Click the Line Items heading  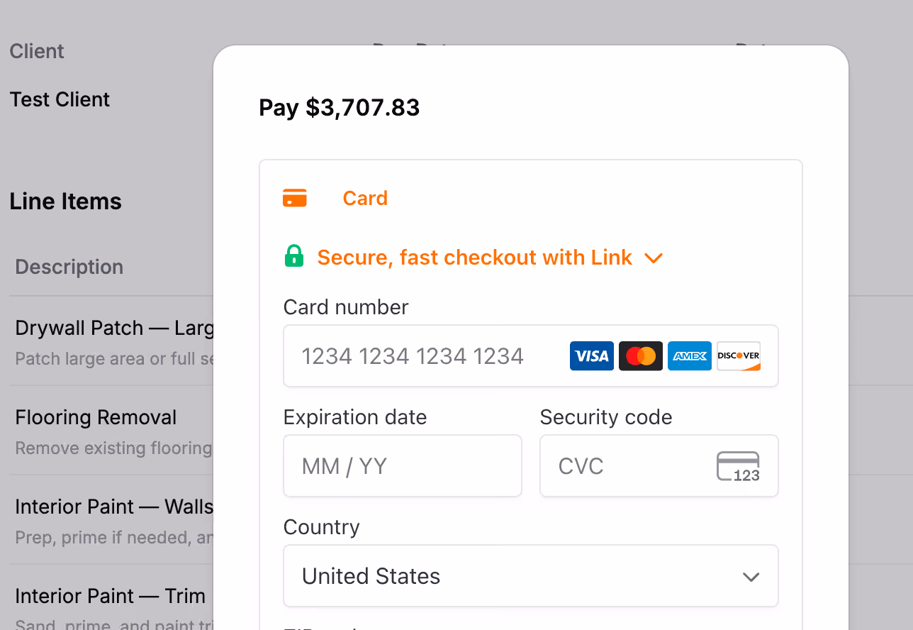(x=65, y=201)
